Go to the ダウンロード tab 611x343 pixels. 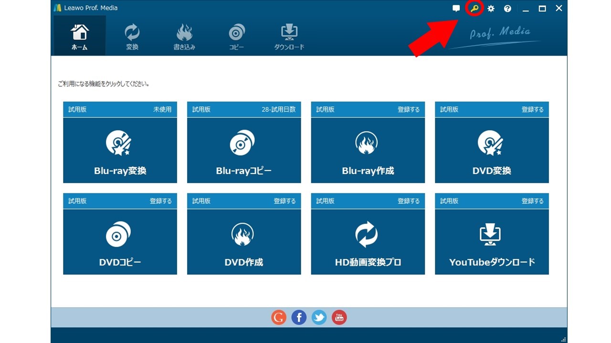[x=289, y=36]
